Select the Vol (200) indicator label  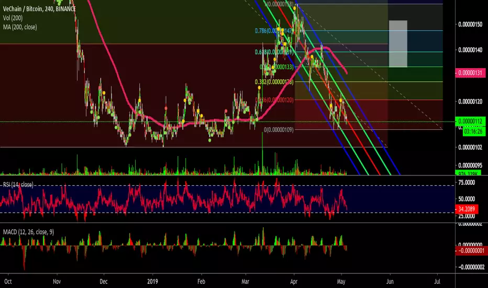click(x=13, y=18)
